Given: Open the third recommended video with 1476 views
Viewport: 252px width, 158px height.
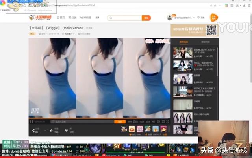Looking at the screenshot, I should pyautogui.click(x=195, y=79).
